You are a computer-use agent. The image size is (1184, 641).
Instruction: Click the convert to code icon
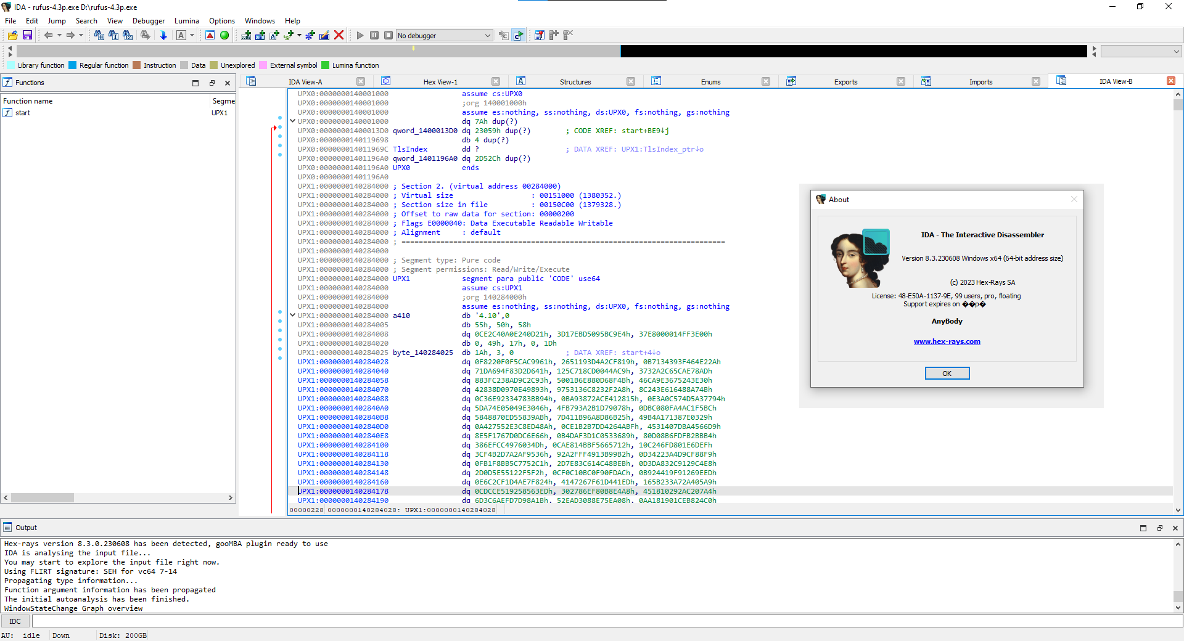tap(246, 35)
